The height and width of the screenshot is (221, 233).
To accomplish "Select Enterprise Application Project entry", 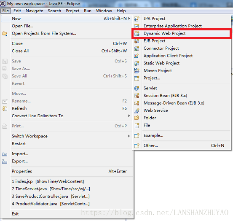I will (x=182, y=26).
